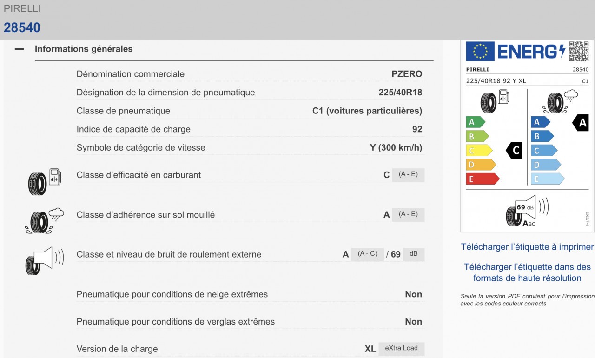Viewport: 595px width, 358px height.
Task: Click the rain tyre icon on the label
Action: 560,102
